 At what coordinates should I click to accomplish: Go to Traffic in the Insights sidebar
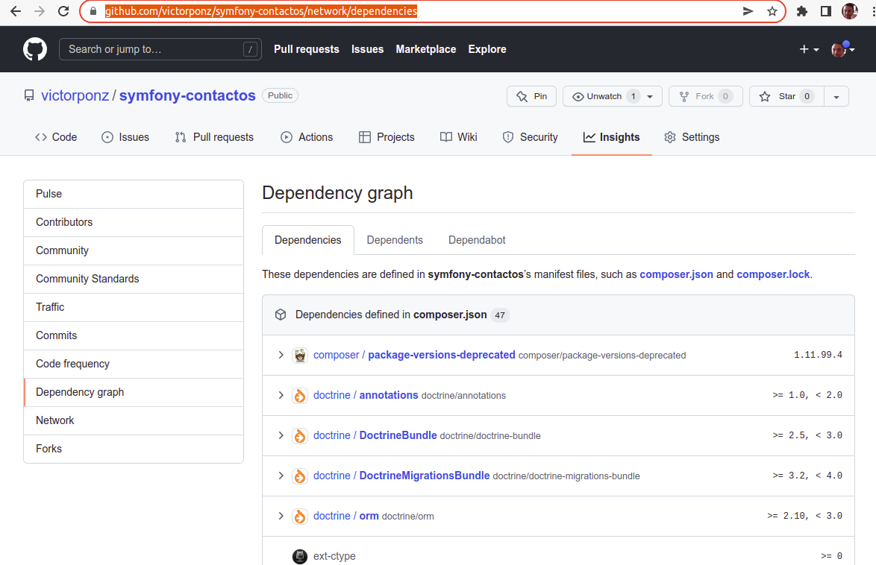coord(50,307)
